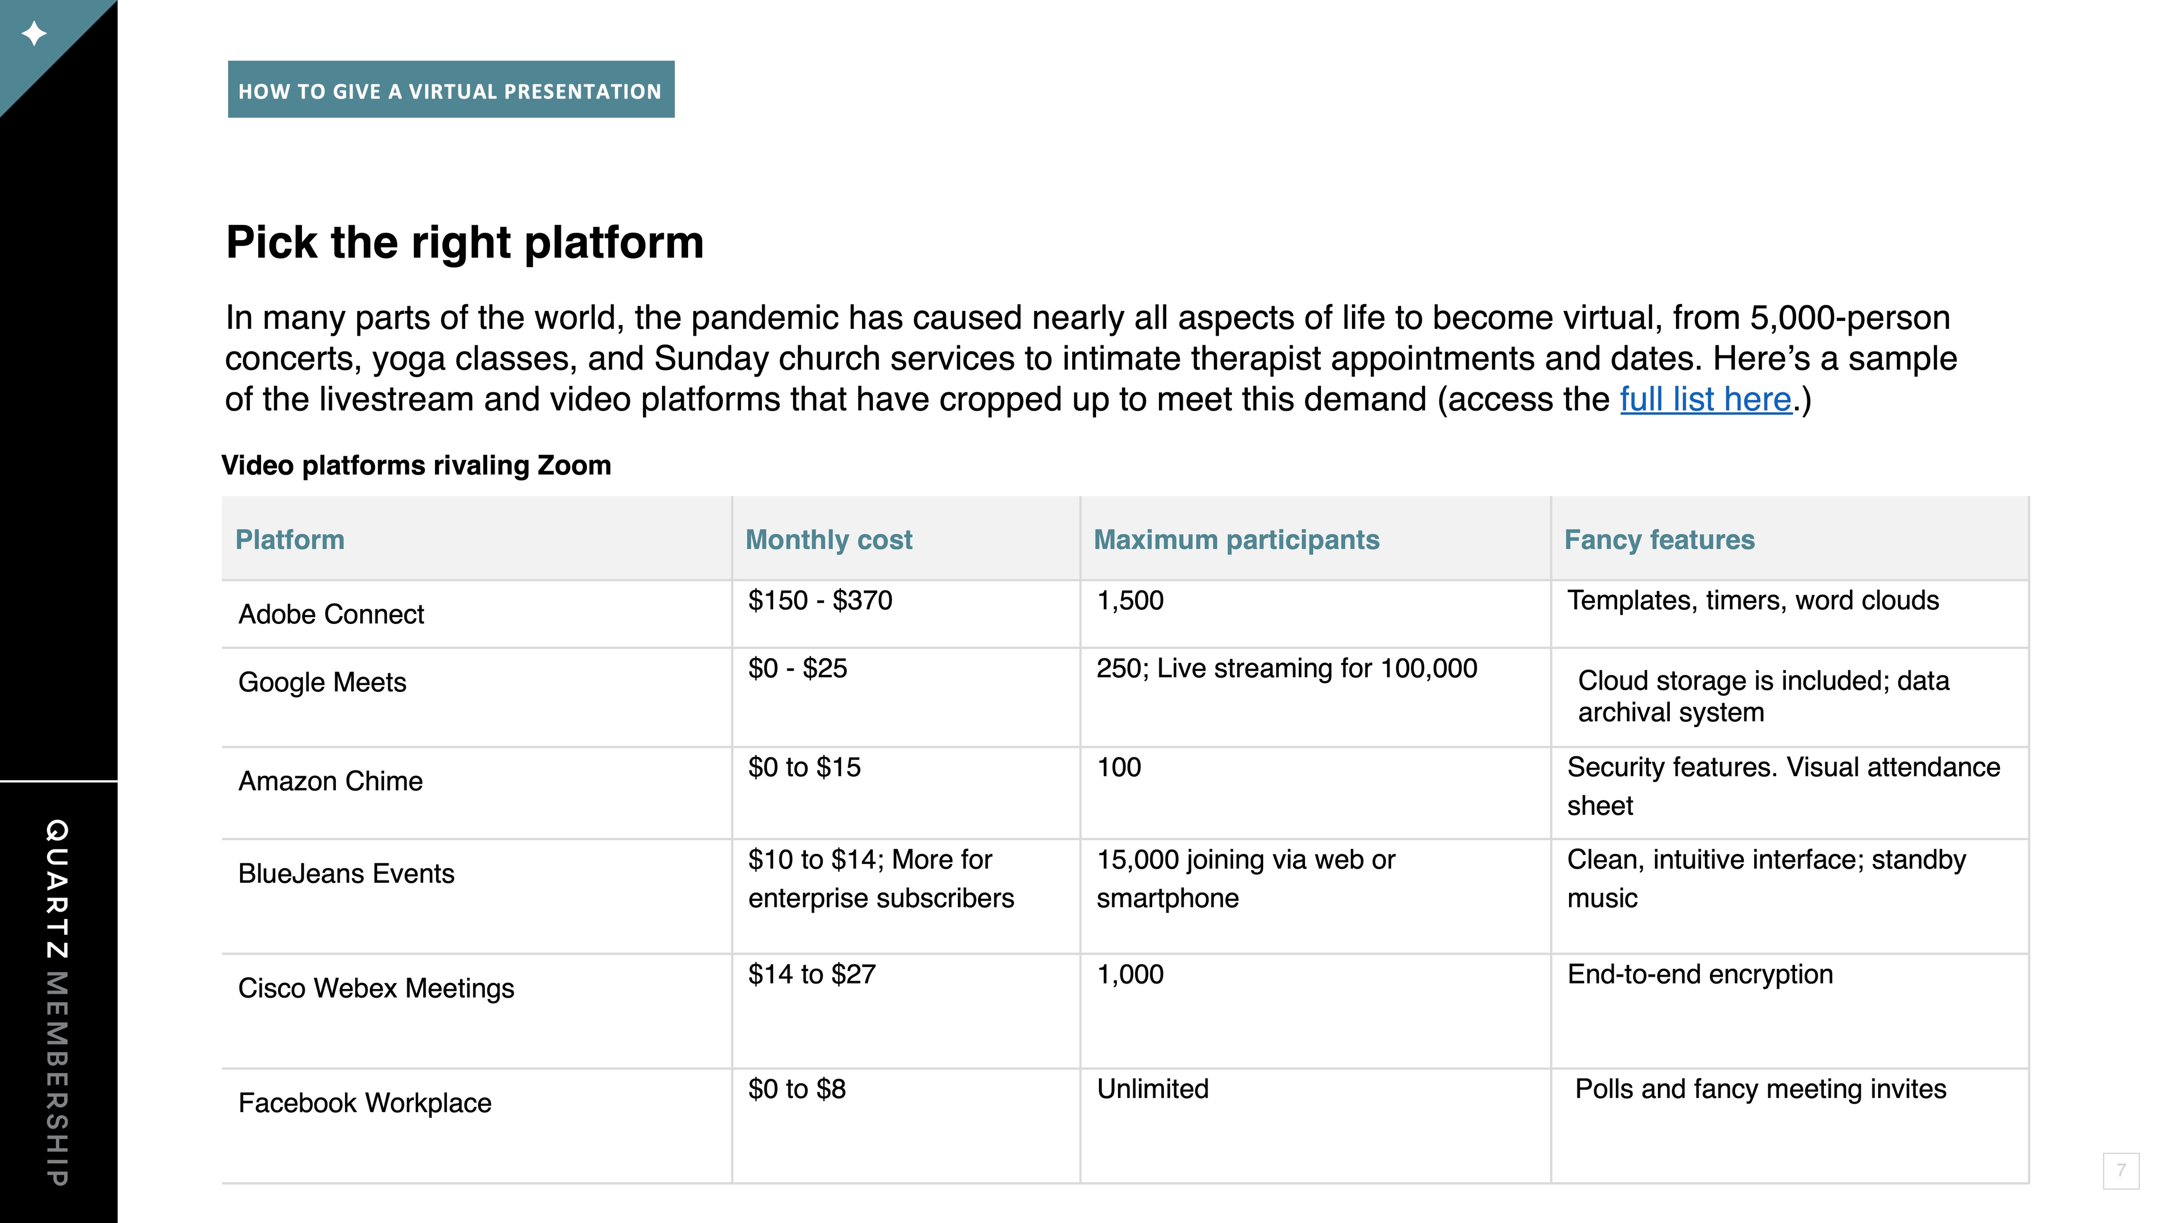
Task: Select the "Pick the right platform" heading
Action: click(465, 243)
